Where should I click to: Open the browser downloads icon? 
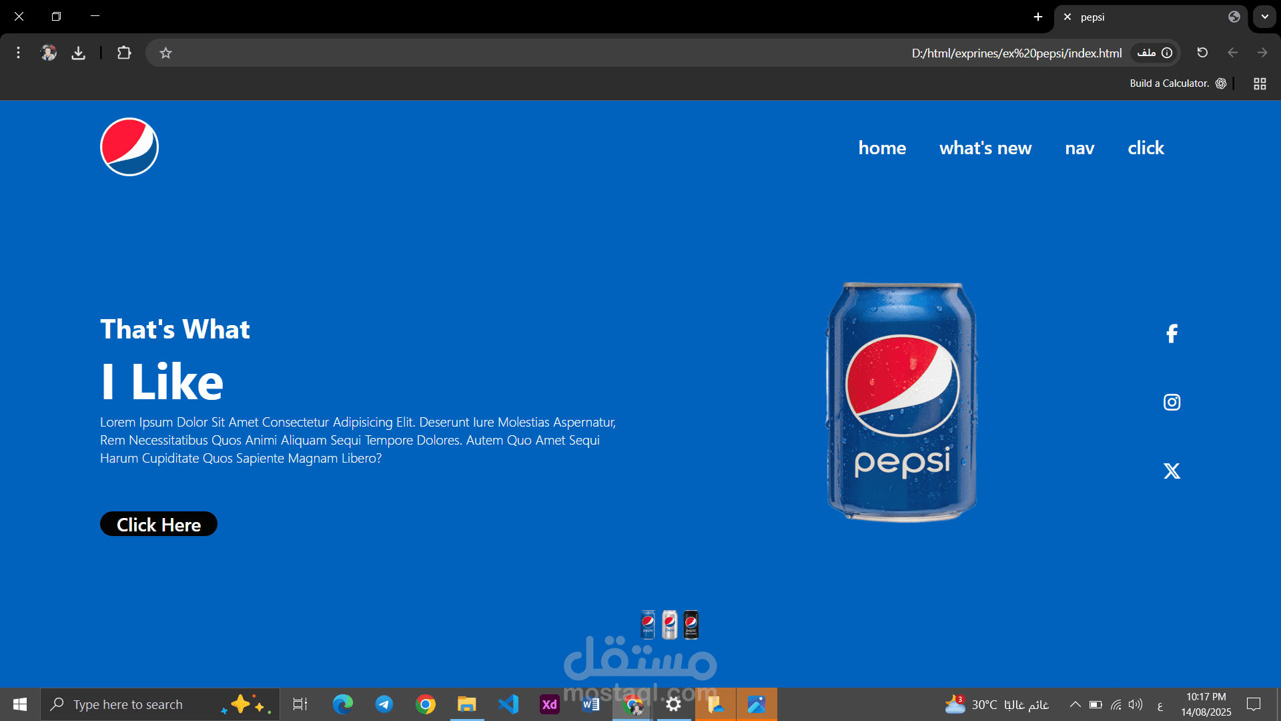point(79,53)
